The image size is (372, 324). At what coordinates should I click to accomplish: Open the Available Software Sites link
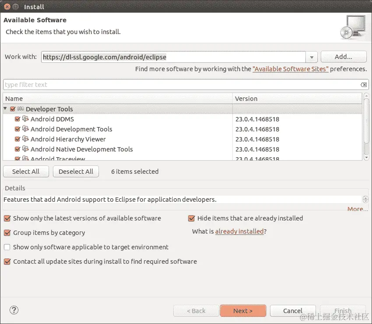[x=291, y=69]
